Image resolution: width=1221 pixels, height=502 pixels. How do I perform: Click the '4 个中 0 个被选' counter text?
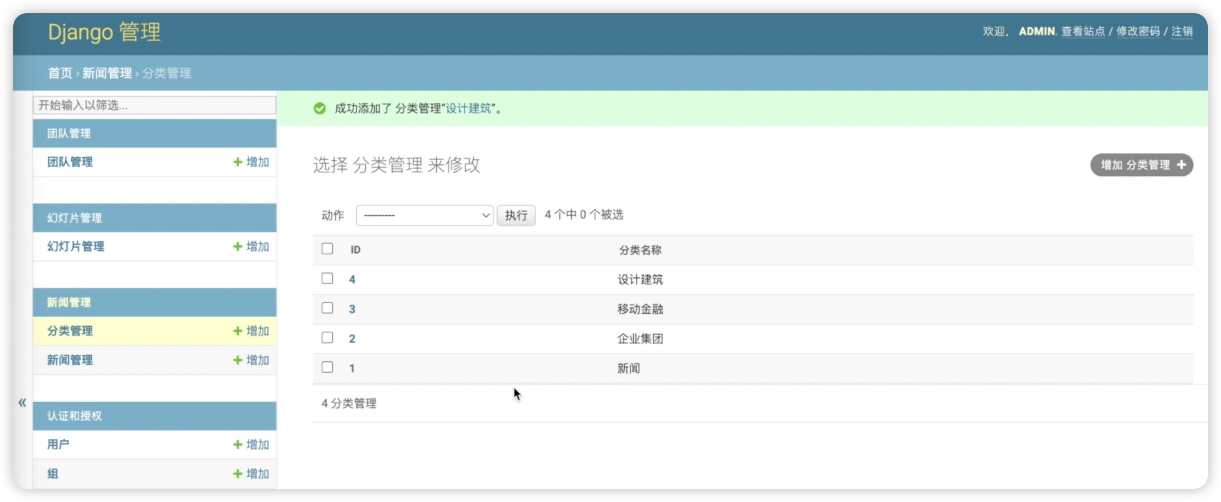click(x=584, y=215)
